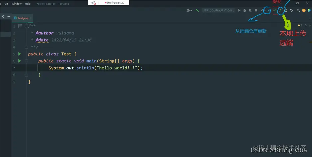Click line number 9 in the gutter
The image size is (312, 157).
point(14,82)
